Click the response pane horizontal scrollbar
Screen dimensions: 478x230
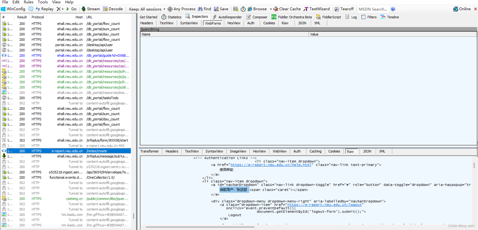[x=200, y=227]
